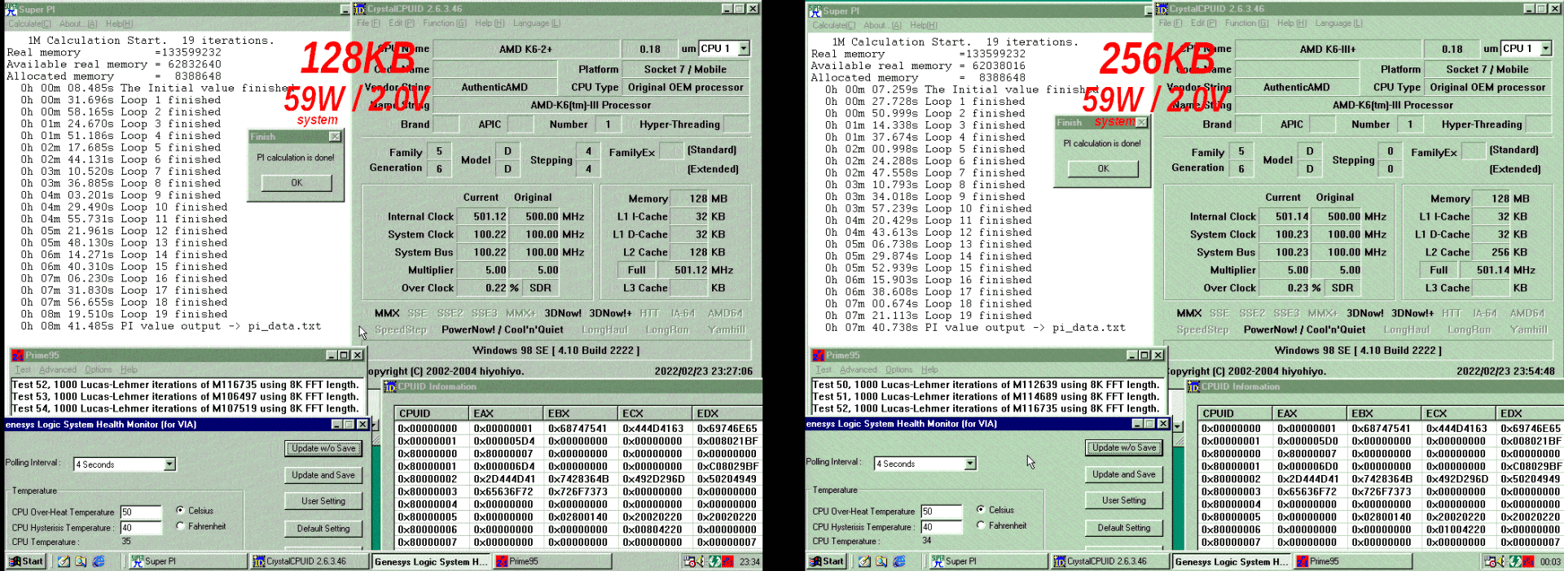Click EAX column header in 128KB desktop CPUID table
This screenshot has height=571, width=1564.
pyautogui.click(x=505, y=413)
